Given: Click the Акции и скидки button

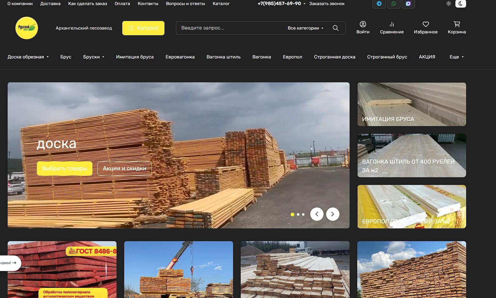Looking at the screenshot, I should (124, 168).
